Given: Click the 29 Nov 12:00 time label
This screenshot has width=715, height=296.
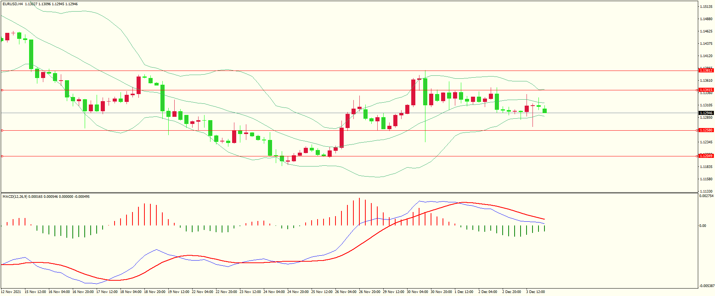Looking at the screenshot, I should 394,292.
